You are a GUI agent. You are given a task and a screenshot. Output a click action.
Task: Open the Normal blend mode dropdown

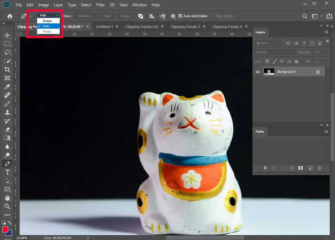tap(275, 52)
